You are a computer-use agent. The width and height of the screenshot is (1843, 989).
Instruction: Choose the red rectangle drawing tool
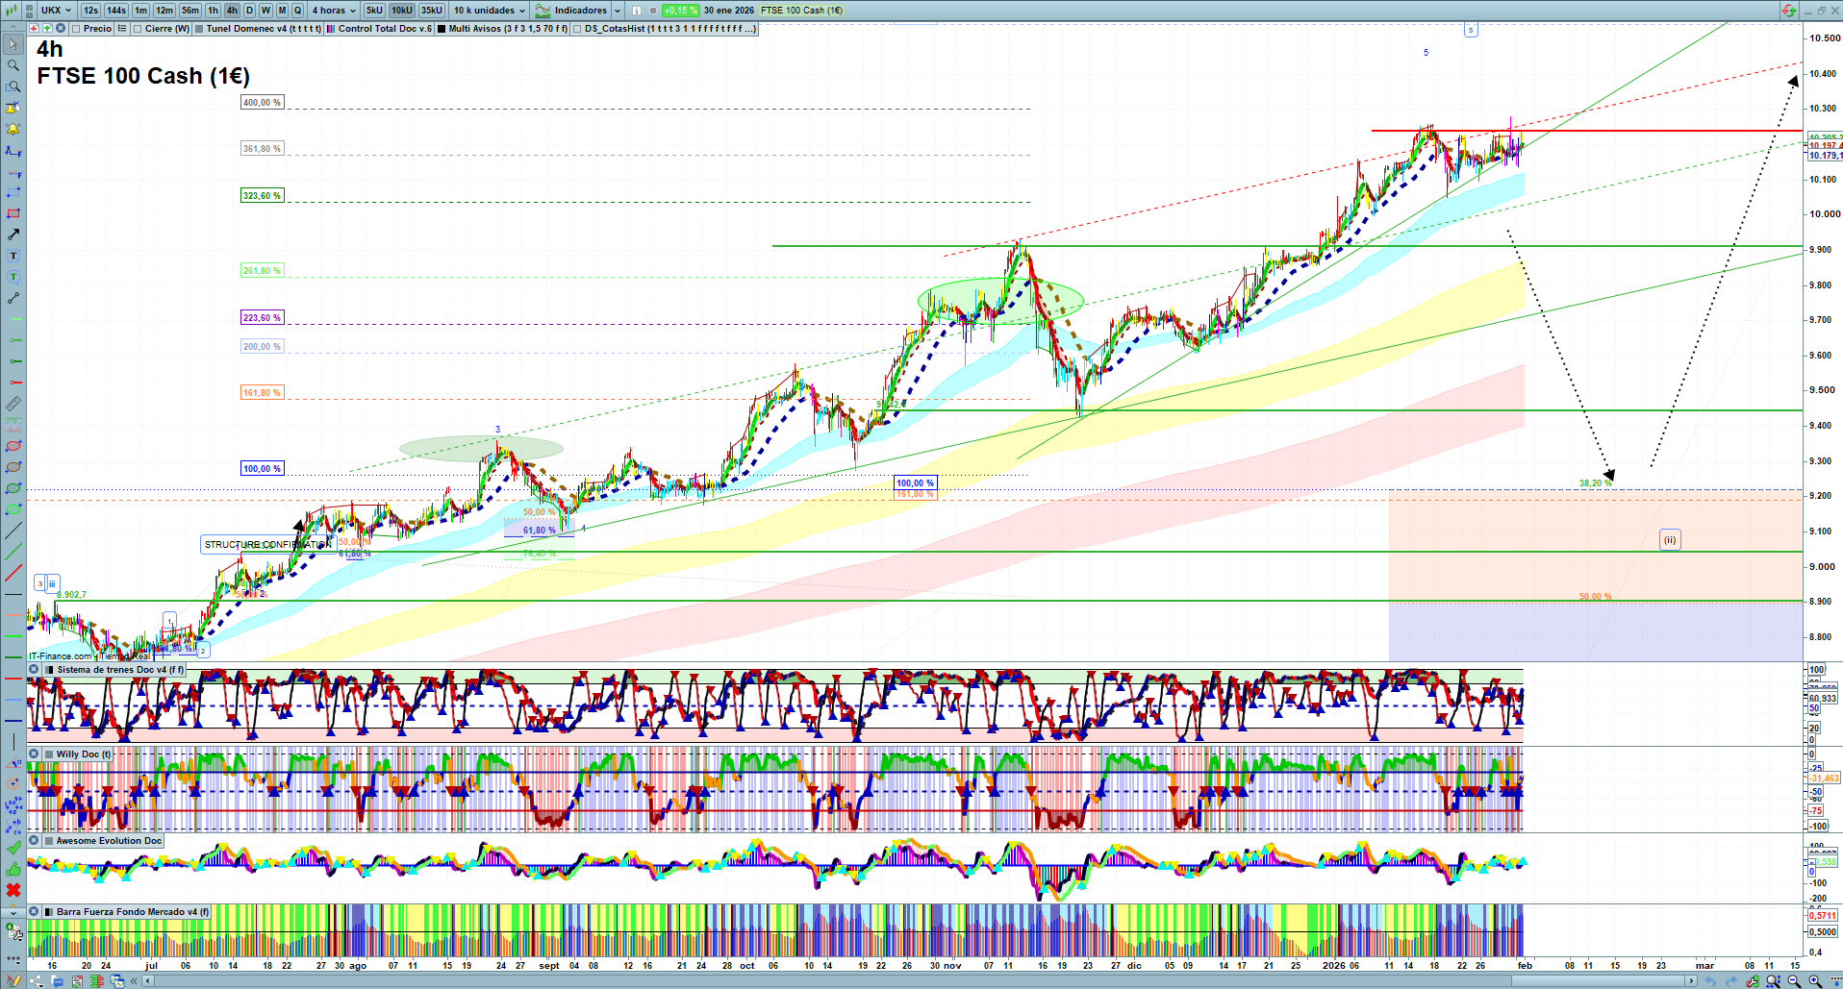13,213
